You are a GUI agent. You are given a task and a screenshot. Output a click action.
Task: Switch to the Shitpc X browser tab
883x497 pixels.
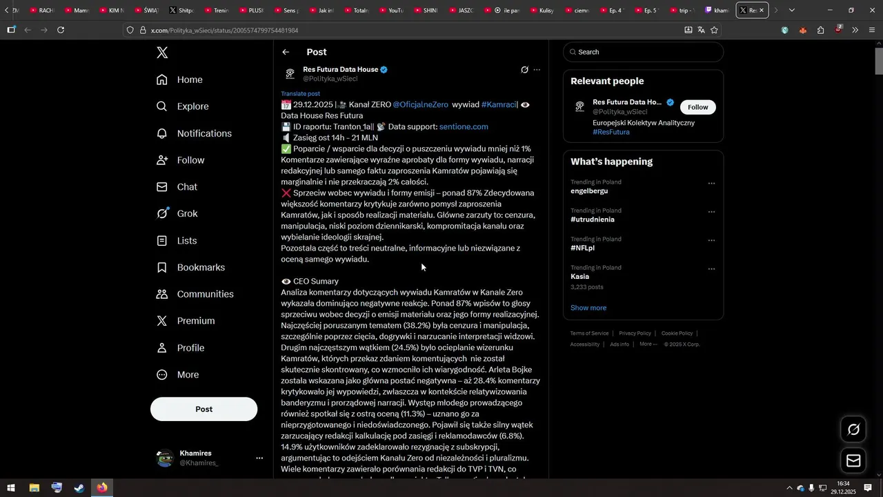pos(181,10)
